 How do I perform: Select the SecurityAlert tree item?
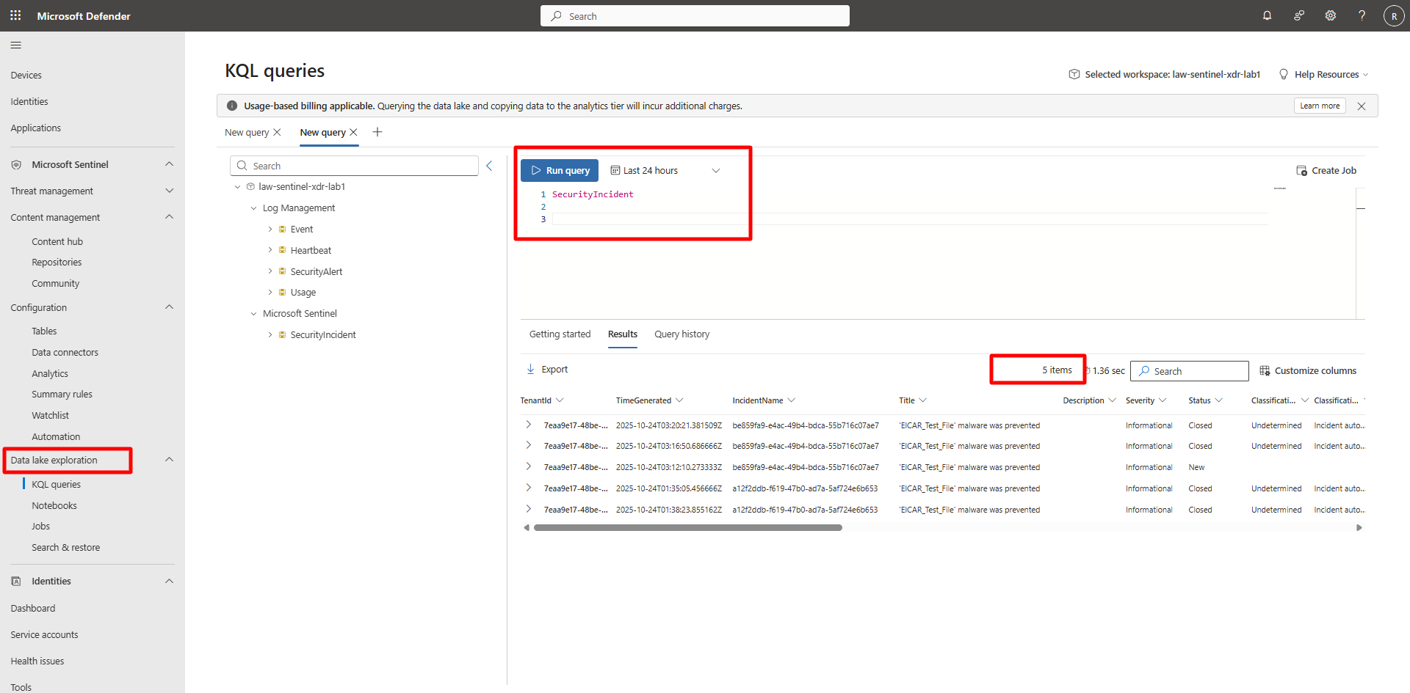pos(317,271)
